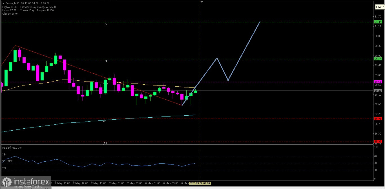The width and height of the screenshot is (385, 189).
Task: Click the CENTER level label in RSI panel
Action: click(7, 161)
